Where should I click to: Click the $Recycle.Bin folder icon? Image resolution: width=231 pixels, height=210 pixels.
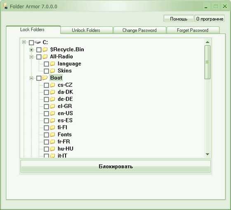point(45,49)
